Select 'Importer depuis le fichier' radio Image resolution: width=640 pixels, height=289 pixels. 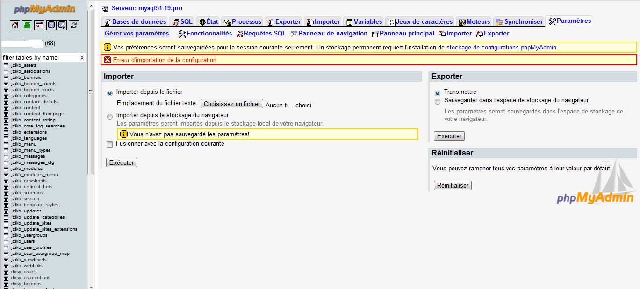[x=110, y=93]
